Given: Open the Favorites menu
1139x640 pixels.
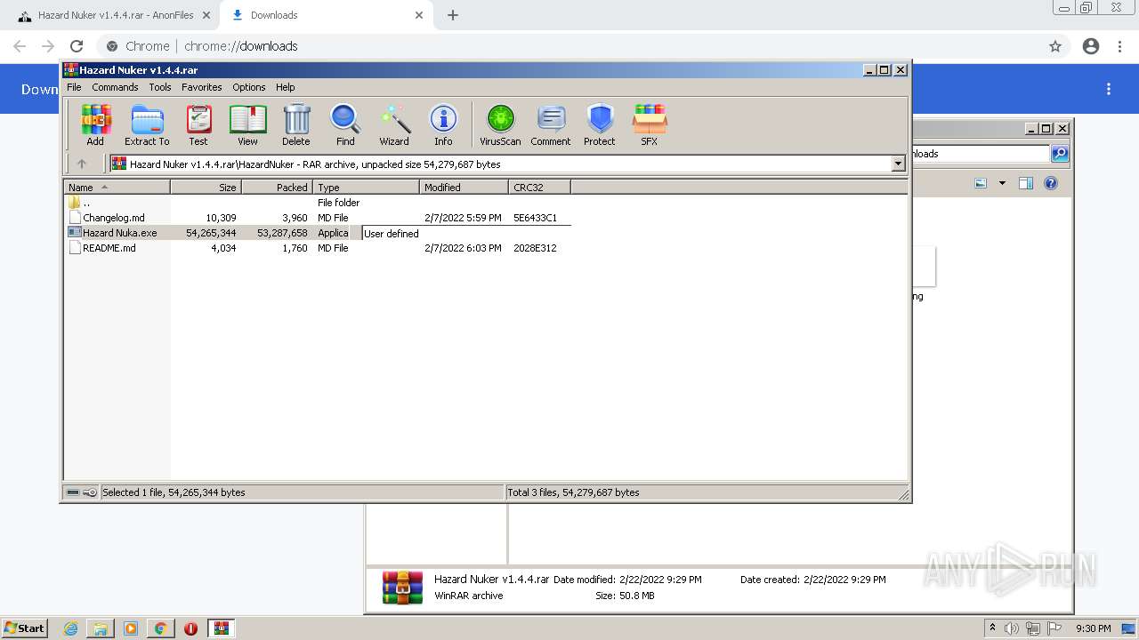Looking at the screenshot, I should pos(202,87).
